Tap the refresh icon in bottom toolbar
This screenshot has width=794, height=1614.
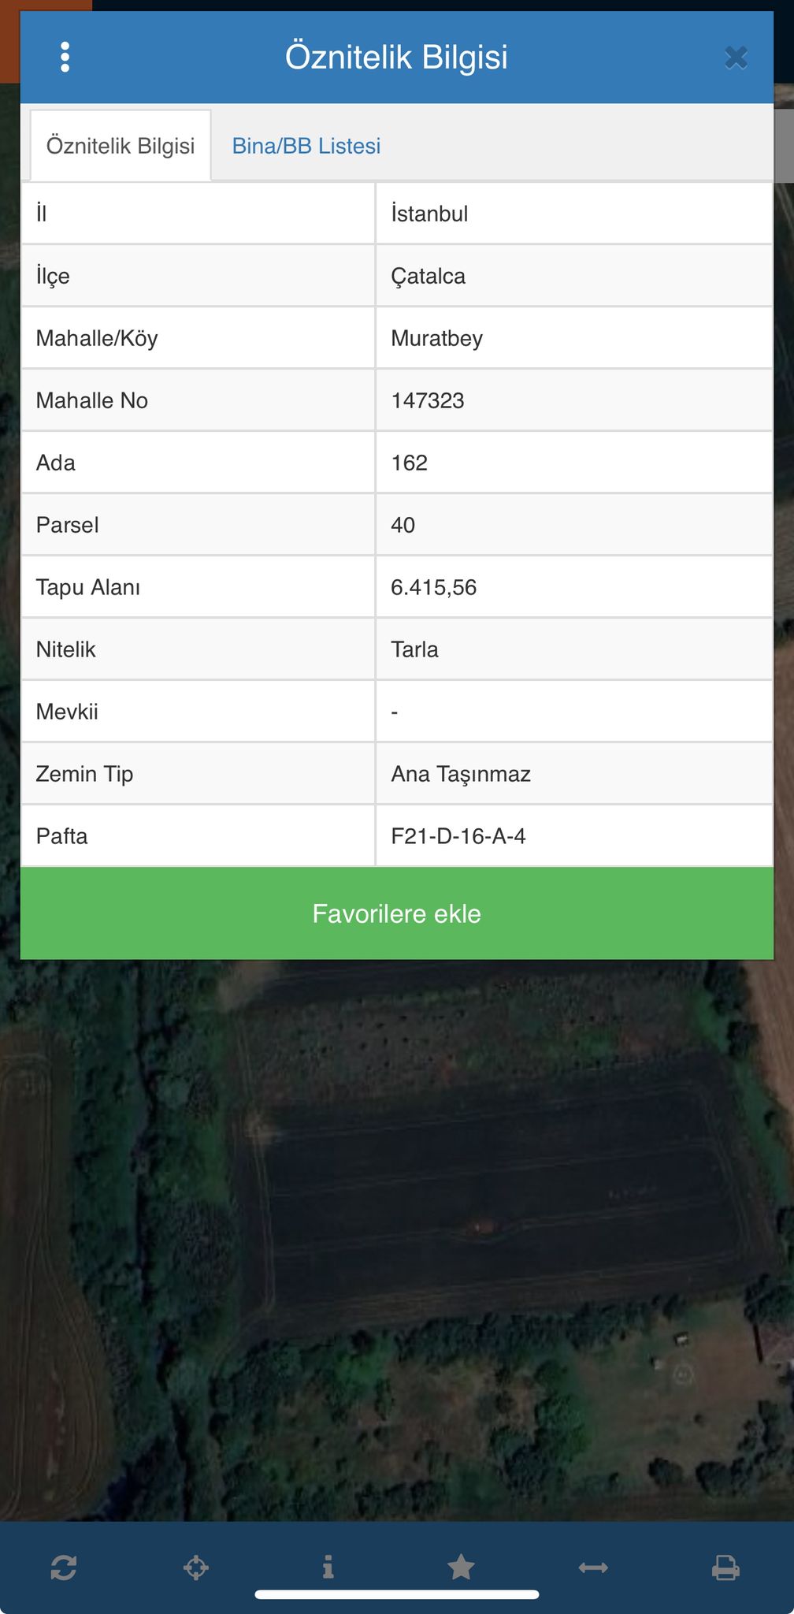64,1568
